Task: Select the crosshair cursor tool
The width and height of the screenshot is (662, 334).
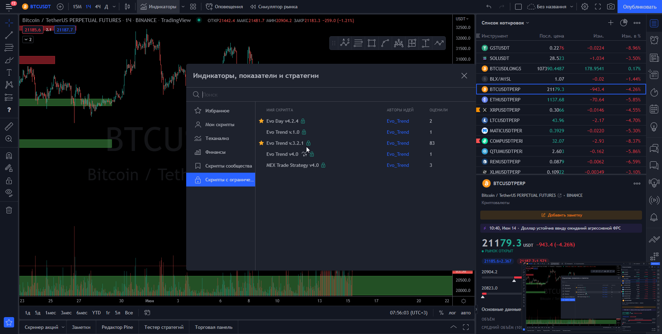Action: (9, 23)
